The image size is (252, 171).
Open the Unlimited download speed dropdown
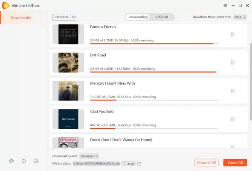point(89,156)
